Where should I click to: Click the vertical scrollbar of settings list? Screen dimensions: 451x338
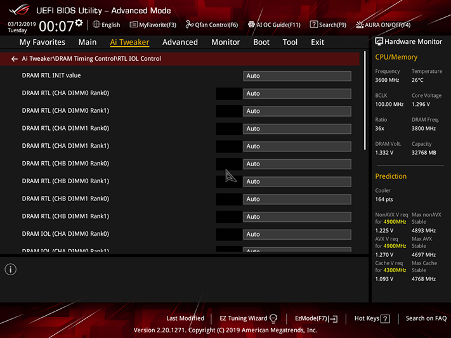click(x=365, y=101)
